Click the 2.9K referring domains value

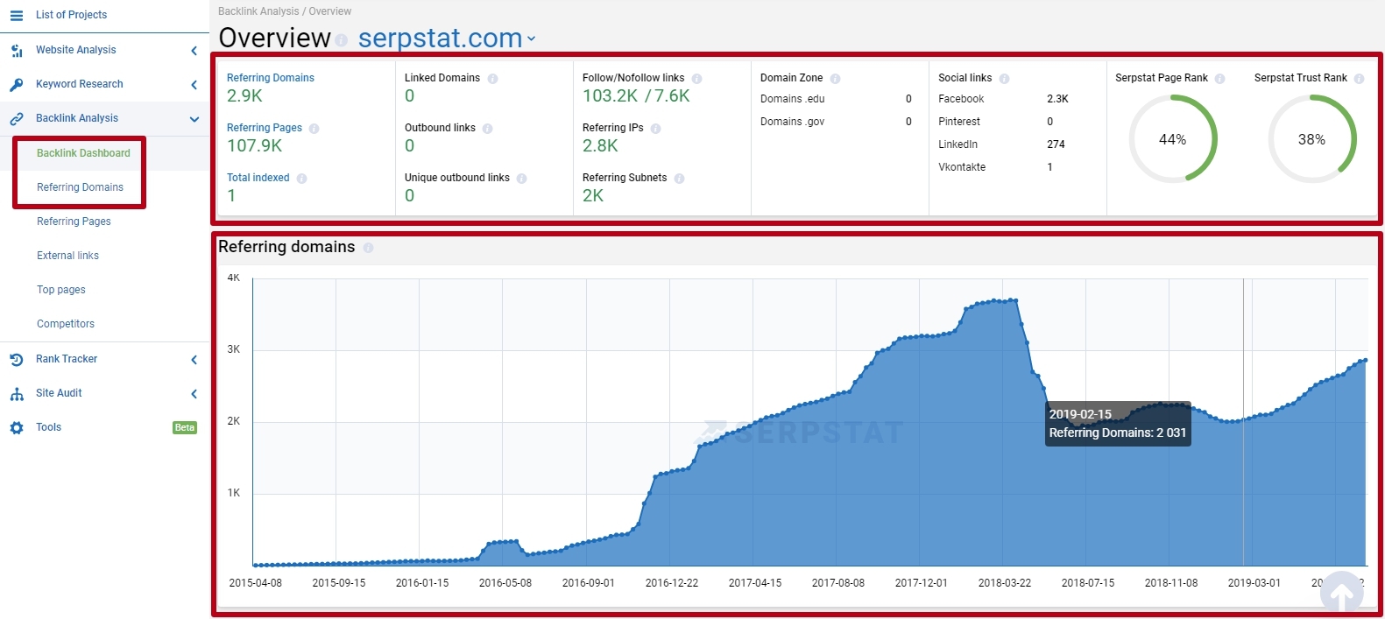244,96
